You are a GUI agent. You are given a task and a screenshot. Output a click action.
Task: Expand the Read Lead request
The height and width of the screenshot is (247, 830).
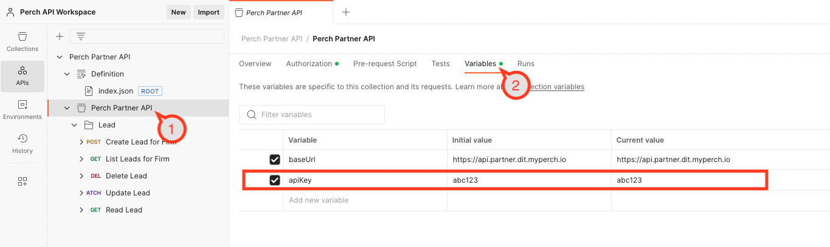[x=81, y=210]
